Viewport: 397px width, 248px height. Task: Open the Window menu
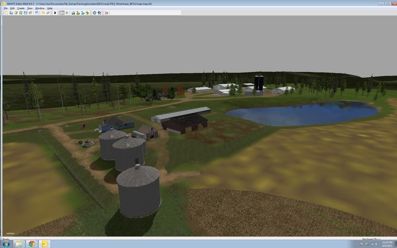point(40,8)
